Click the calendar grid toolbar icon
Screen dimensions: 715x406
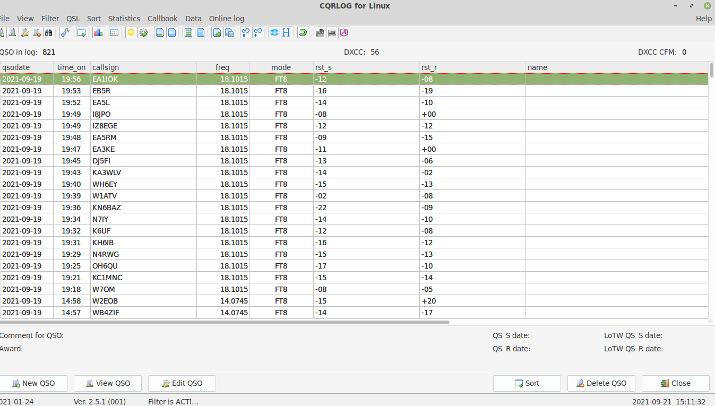pos(114,32)
